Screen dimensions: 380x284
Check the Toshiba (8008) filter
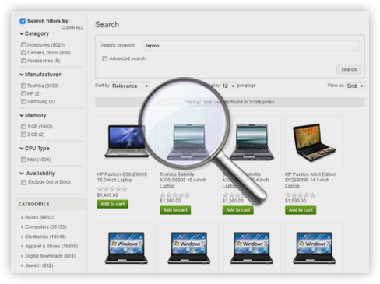click(23, 86)
